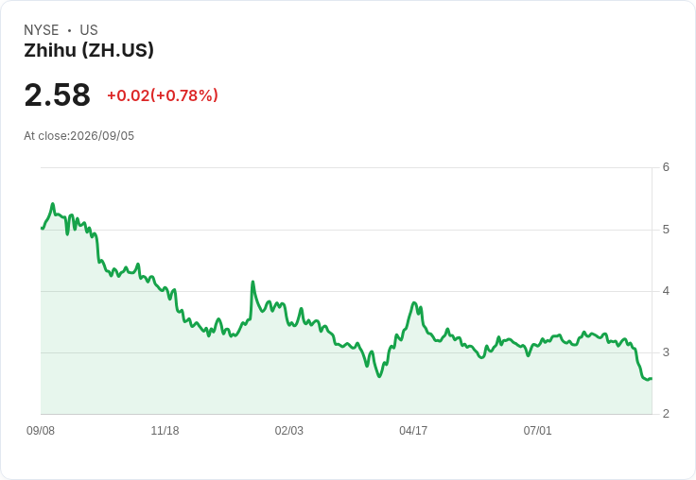Viewport: 696px width, 480px height.
Task: Click the 11/18 date axis label
Action: (x=165, y=431)
